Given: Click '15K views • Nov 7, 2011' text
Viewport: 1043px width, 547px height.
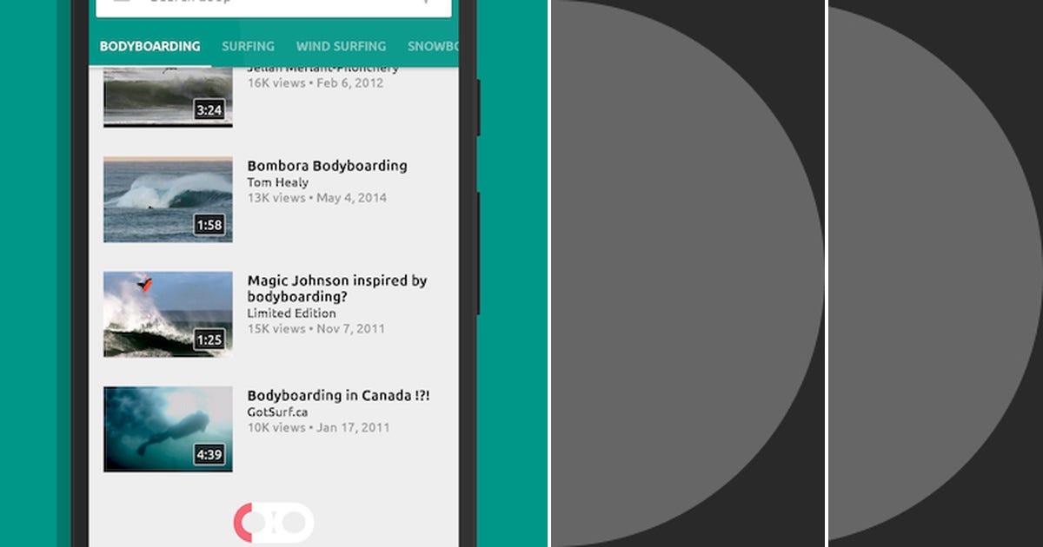Looking at the screenshot, I should pos(316,329).
